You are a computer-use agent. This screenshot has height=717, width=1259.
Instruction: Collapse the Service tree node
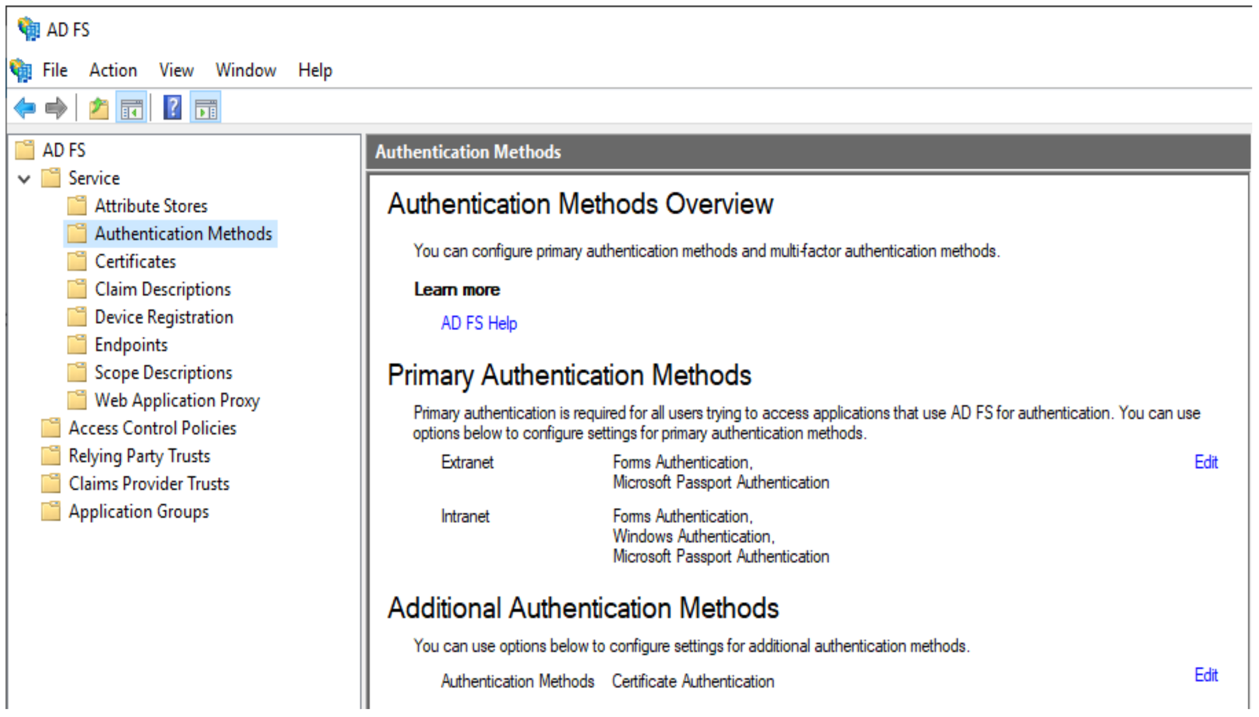pos(23,179)
